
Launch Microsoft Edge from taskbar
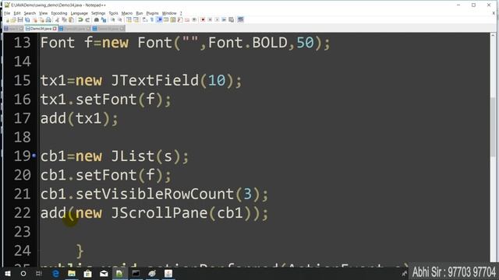pos(55,273)
